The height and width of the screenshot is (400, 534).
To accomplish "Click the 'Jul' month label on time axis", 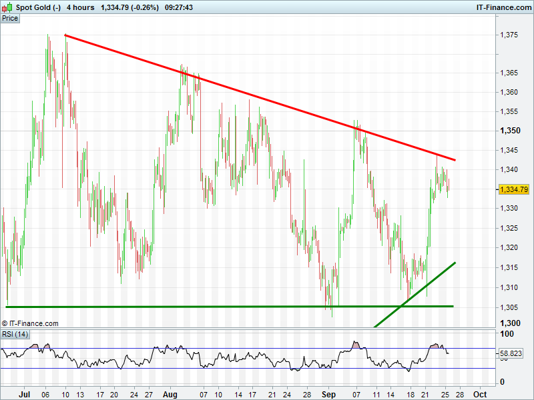I will (25, 395).
